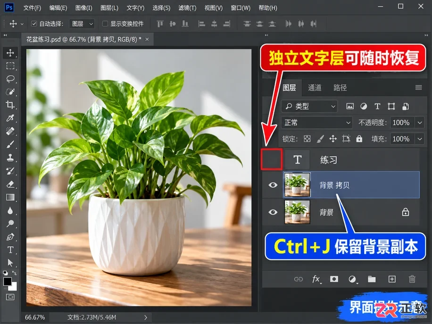Toggle smart object layer filter
The image size is (432, 324).
tap(406, 106)
